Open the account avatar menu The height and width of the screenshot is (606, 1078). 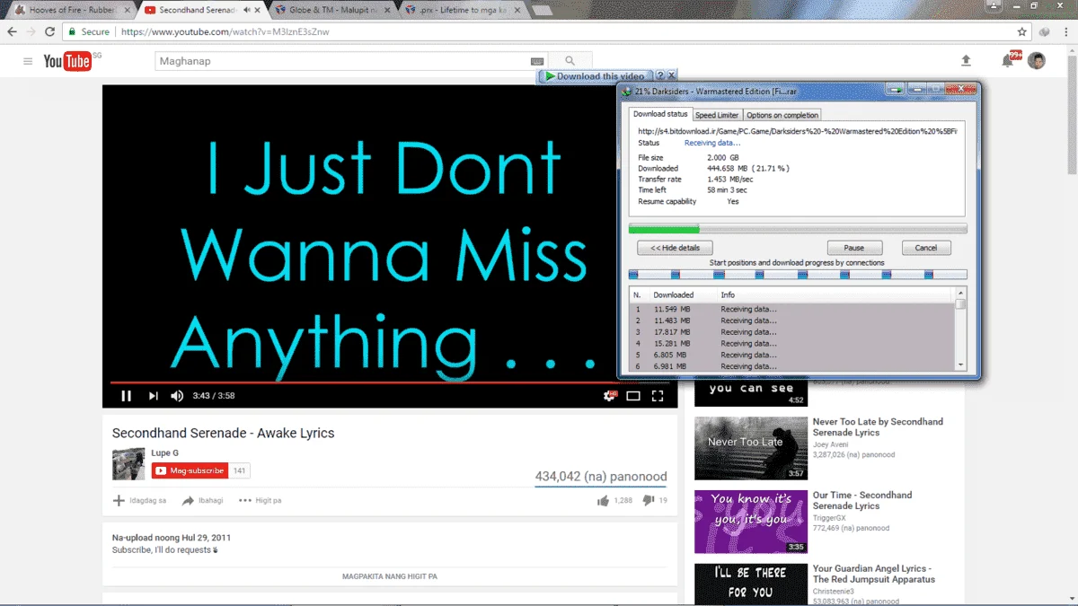point(1037,61)
